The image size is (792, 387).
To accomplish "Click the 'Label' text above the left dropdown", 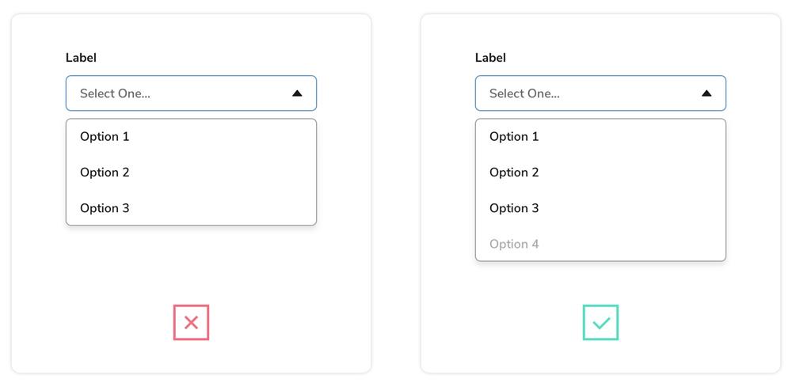I will 81,58.
